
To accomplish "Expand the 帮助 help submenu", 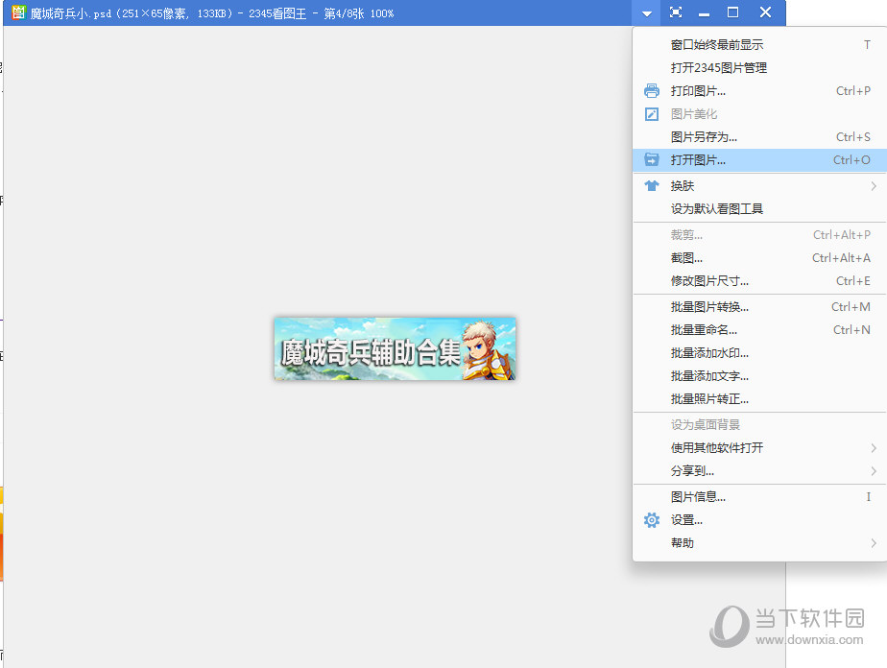I will click(x=683, y=542).
